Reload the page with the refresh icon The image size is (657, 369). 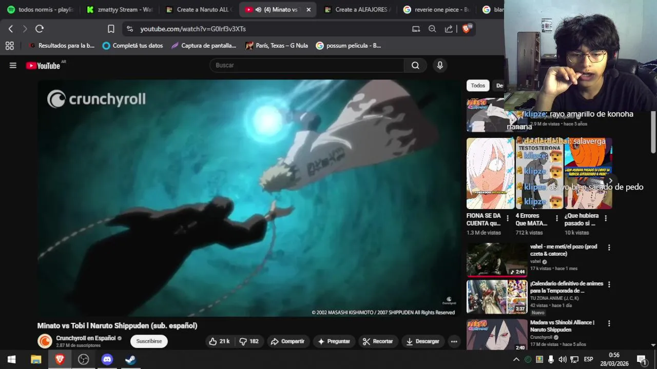click(40, 29)
